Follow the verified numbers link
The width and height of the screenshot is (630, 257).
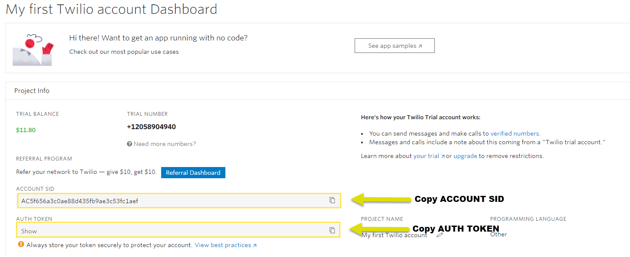coord(515,133)
